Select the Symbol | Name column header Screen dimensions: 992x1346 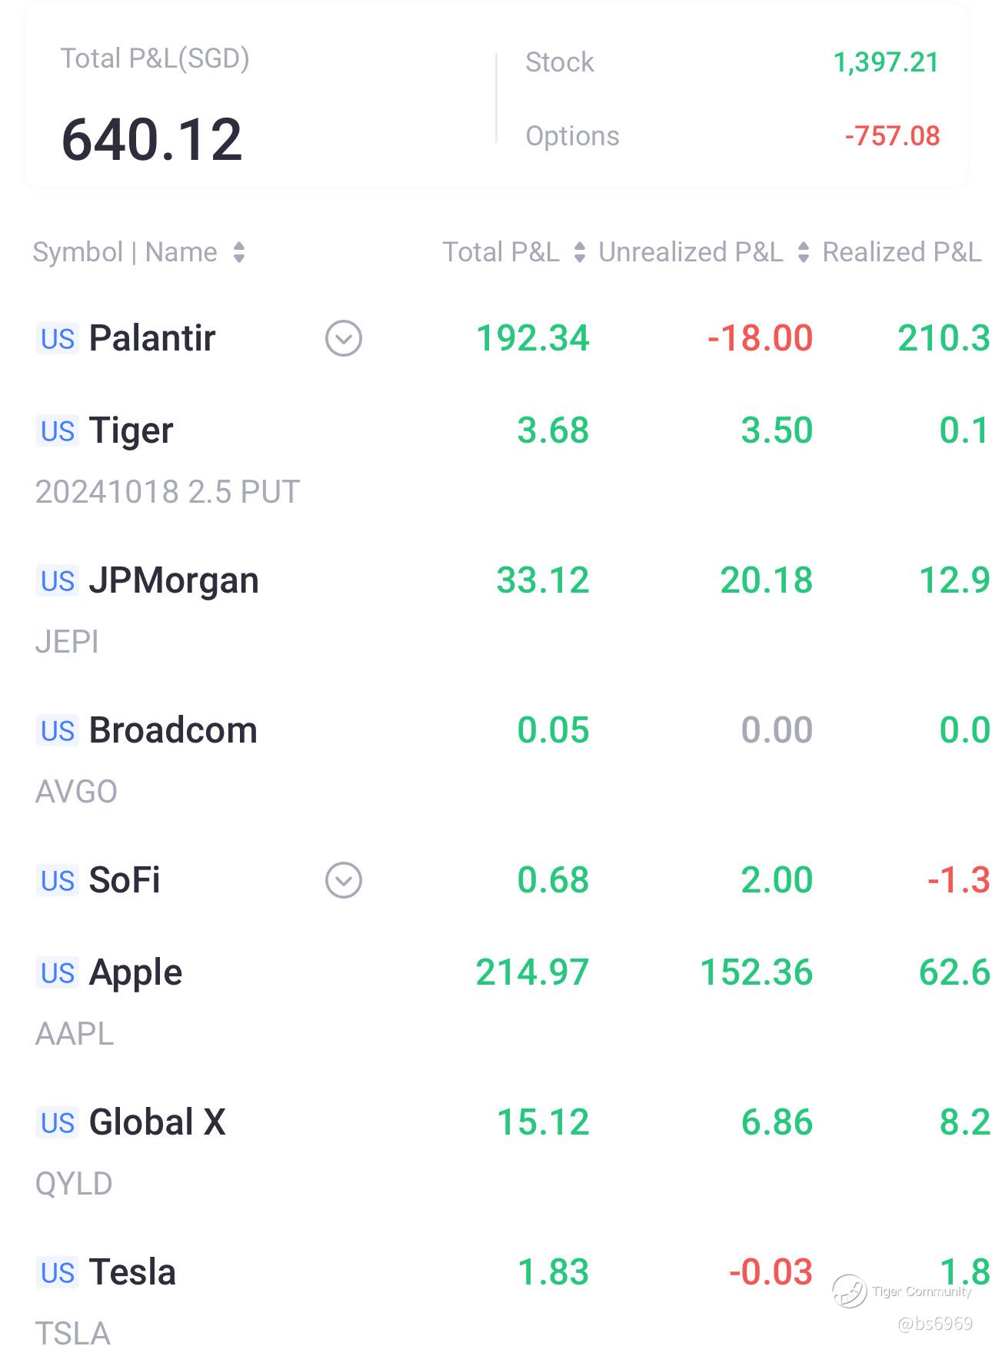tap(125, 252)
